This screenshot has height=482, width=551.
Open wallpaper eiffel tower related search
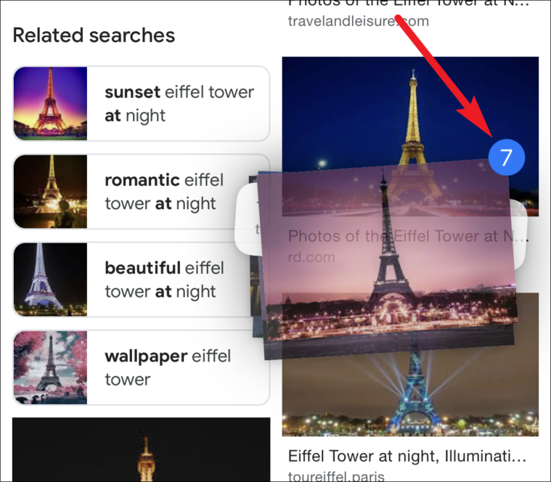pyautogui.click(x=141, y=367)
